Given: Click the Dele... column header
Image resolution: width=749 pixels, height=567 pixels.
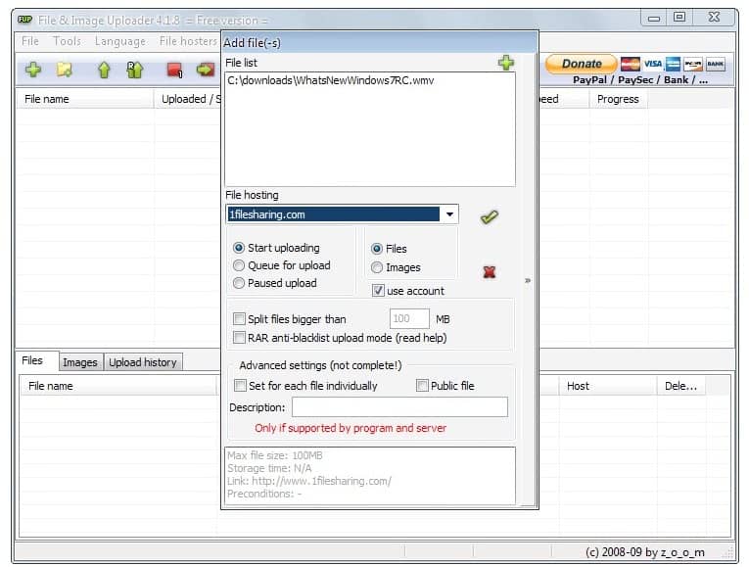Looking at the screenshot, I should click(680, 386).
